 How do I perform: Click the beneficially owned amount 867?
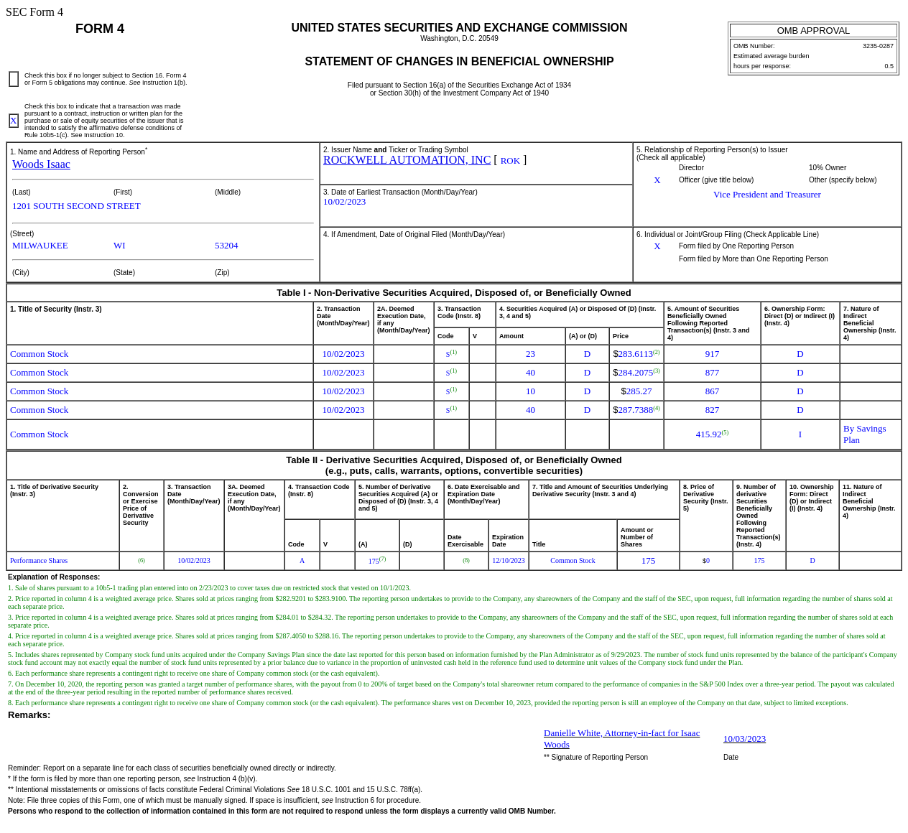(x=712, y=391)
